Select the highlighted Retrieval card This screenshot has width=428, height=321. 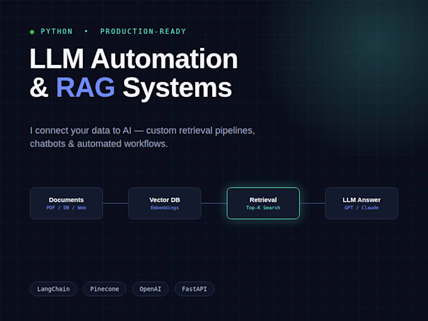click(263, 203)
